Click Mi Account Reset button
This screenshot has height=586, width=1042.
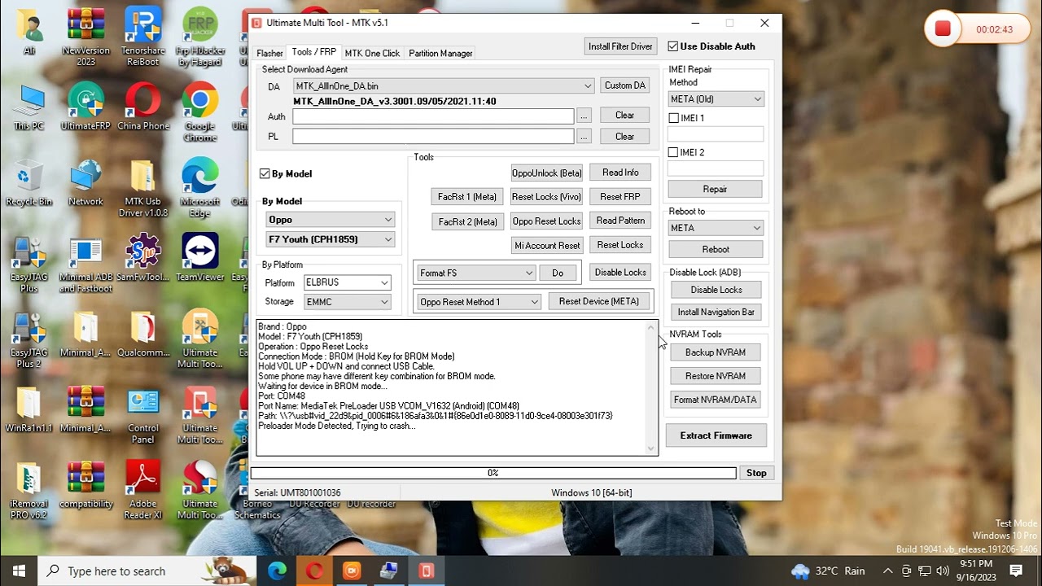[547, 245]
